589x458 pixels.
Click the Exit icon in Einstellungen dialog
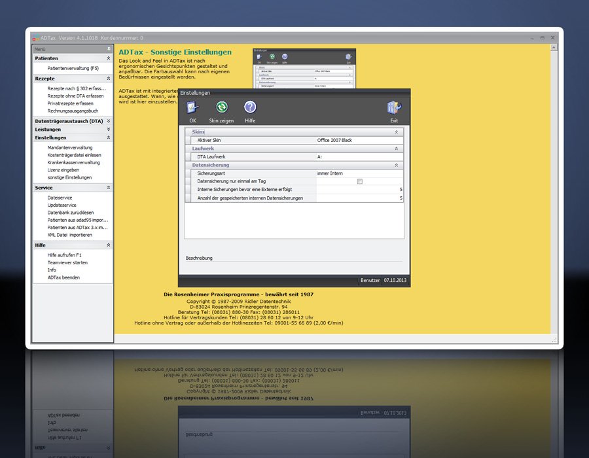(x=394, y=107)
